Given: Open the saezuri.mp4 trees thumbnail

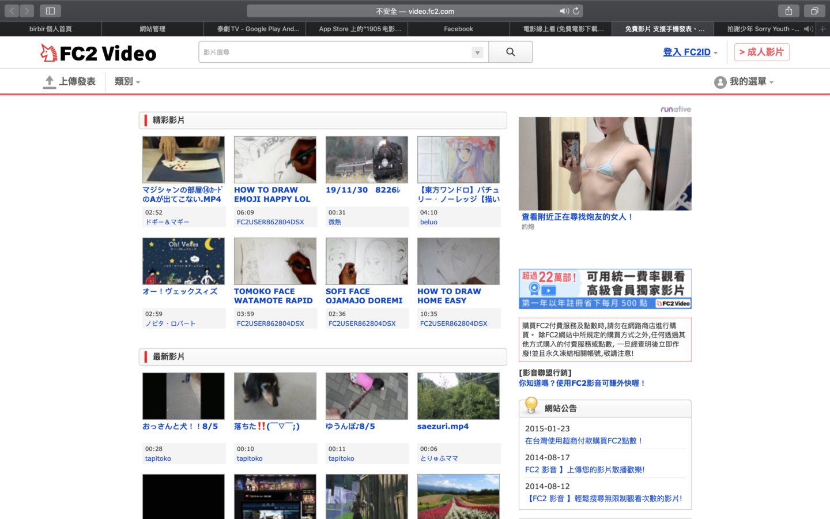Looking at the screenshot, I should pos(458,396).
